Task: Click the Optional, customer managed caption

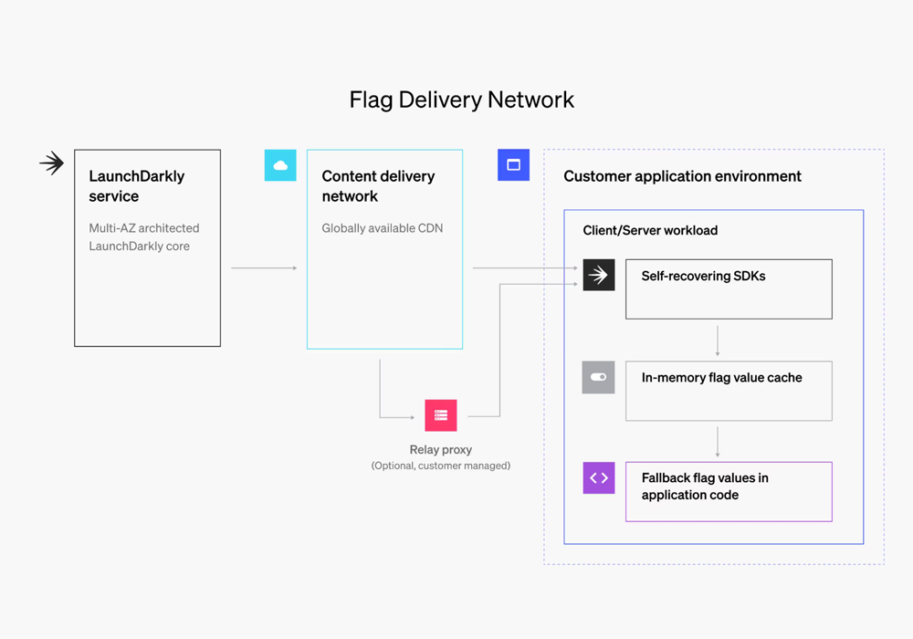Action: click(441, 466)
